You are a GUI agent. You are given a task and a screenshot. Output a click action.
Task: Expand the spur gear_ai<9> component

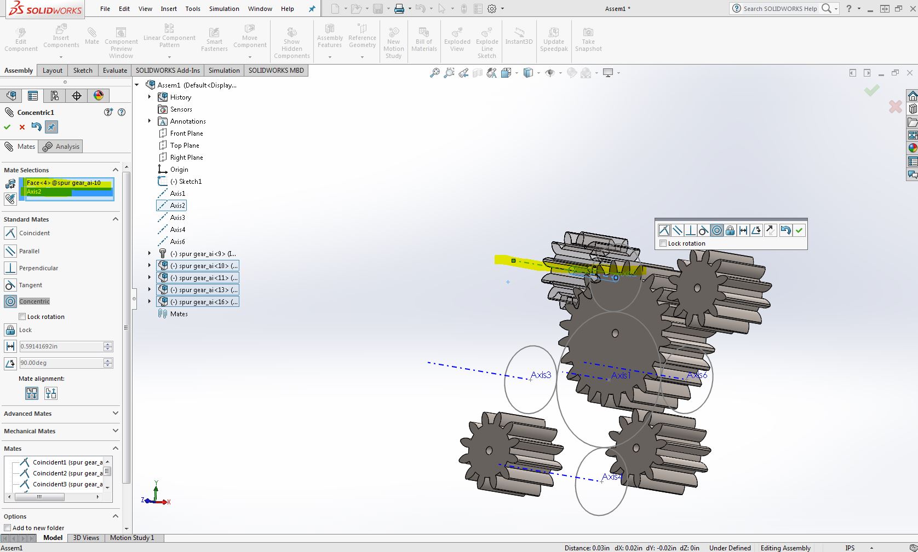[150, 253]
